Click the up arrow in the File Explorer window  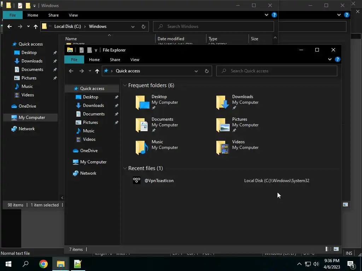point(97,71)
